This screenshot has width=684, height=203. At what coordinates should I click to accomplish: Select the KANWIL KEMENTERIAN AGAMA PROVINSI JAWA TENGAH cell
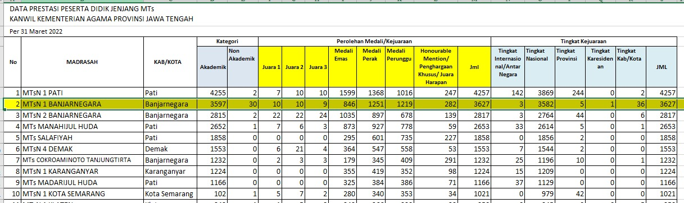pos(101,19)
